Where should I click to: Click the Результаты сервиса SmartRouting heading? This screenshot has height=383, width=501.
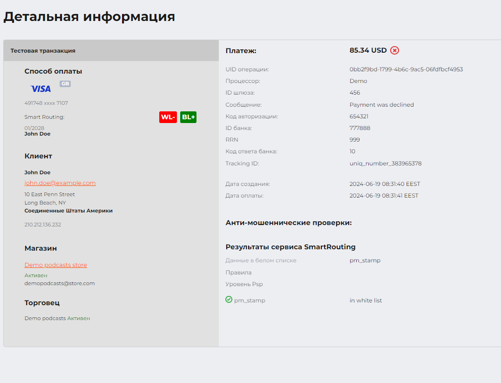(x=291, y=247)
